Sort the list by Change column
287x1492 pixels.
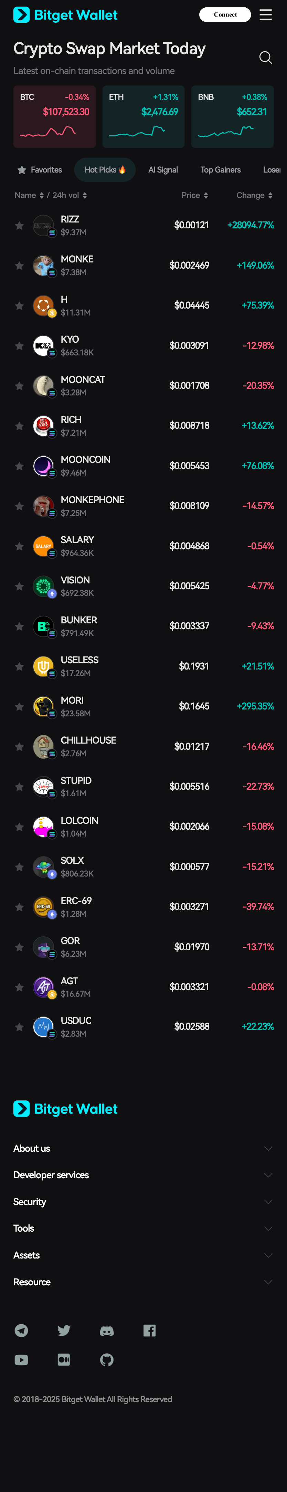coord(254,196)
